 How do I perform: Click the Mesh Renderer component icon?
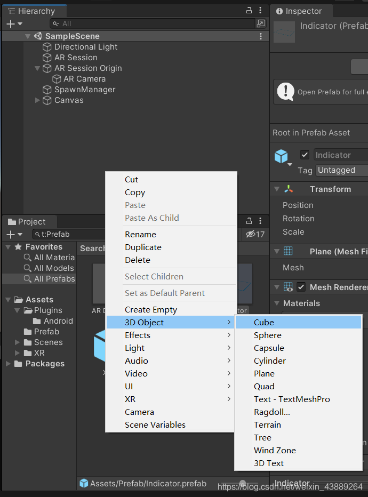coord(288,287)
